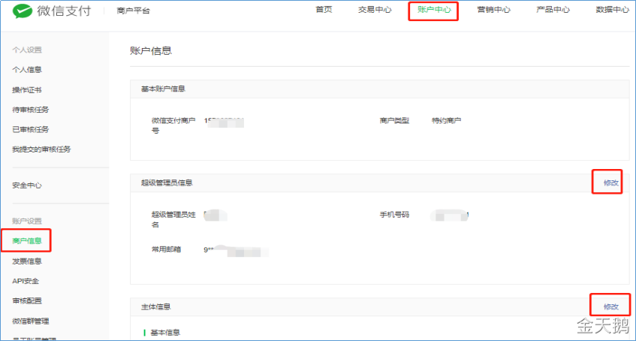The width and height of the screenshot is (636, 341).
Task: Click the 特约商户 merchant type value
Action: 447,121
